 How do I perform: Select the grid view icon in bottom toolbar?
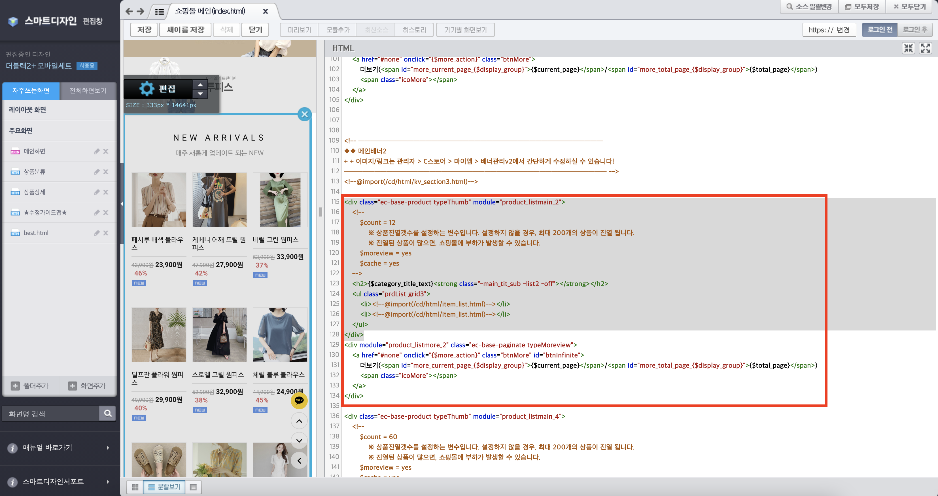135,487
